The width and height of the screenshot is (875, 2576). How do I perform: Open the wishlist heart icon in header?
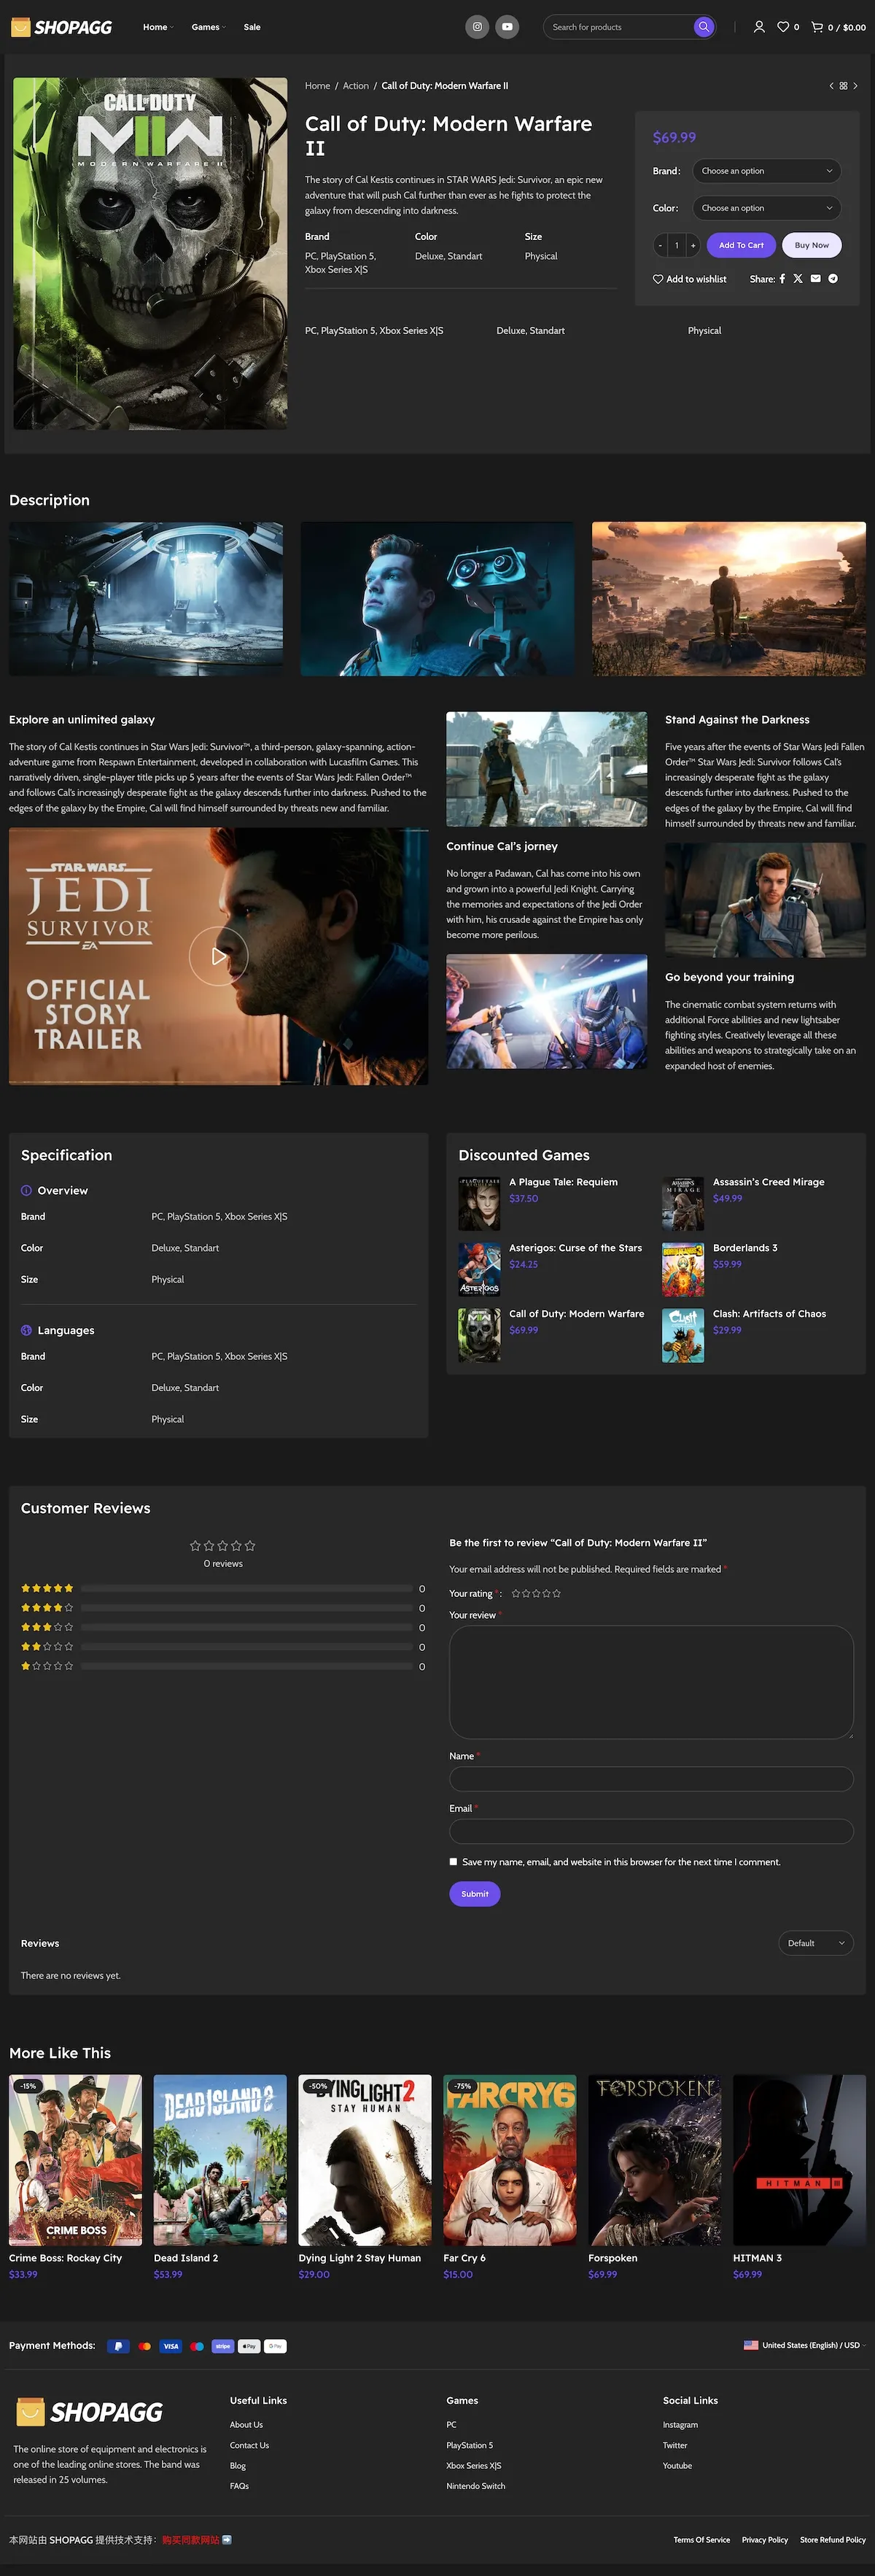point(783,27)
